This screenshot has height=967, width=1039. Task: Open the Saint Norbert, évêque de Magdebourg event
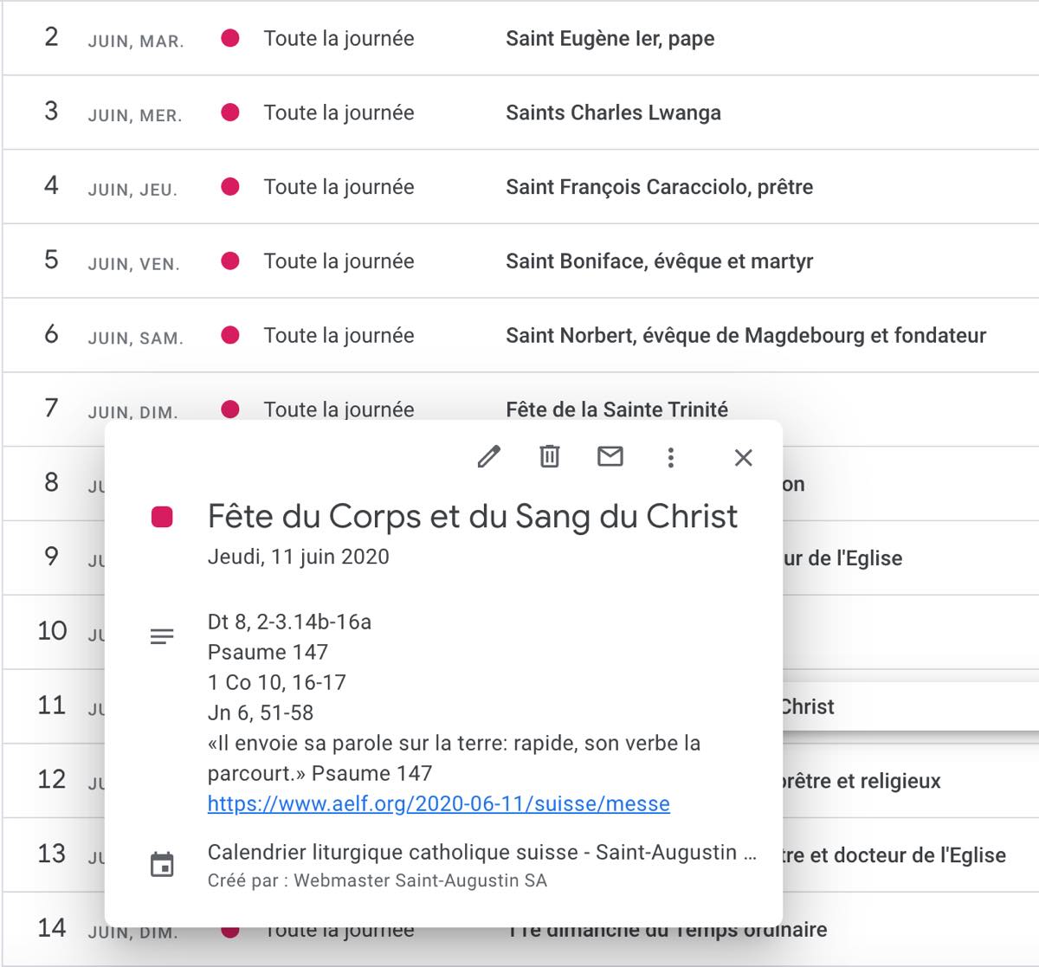click(x=745, y=335)
